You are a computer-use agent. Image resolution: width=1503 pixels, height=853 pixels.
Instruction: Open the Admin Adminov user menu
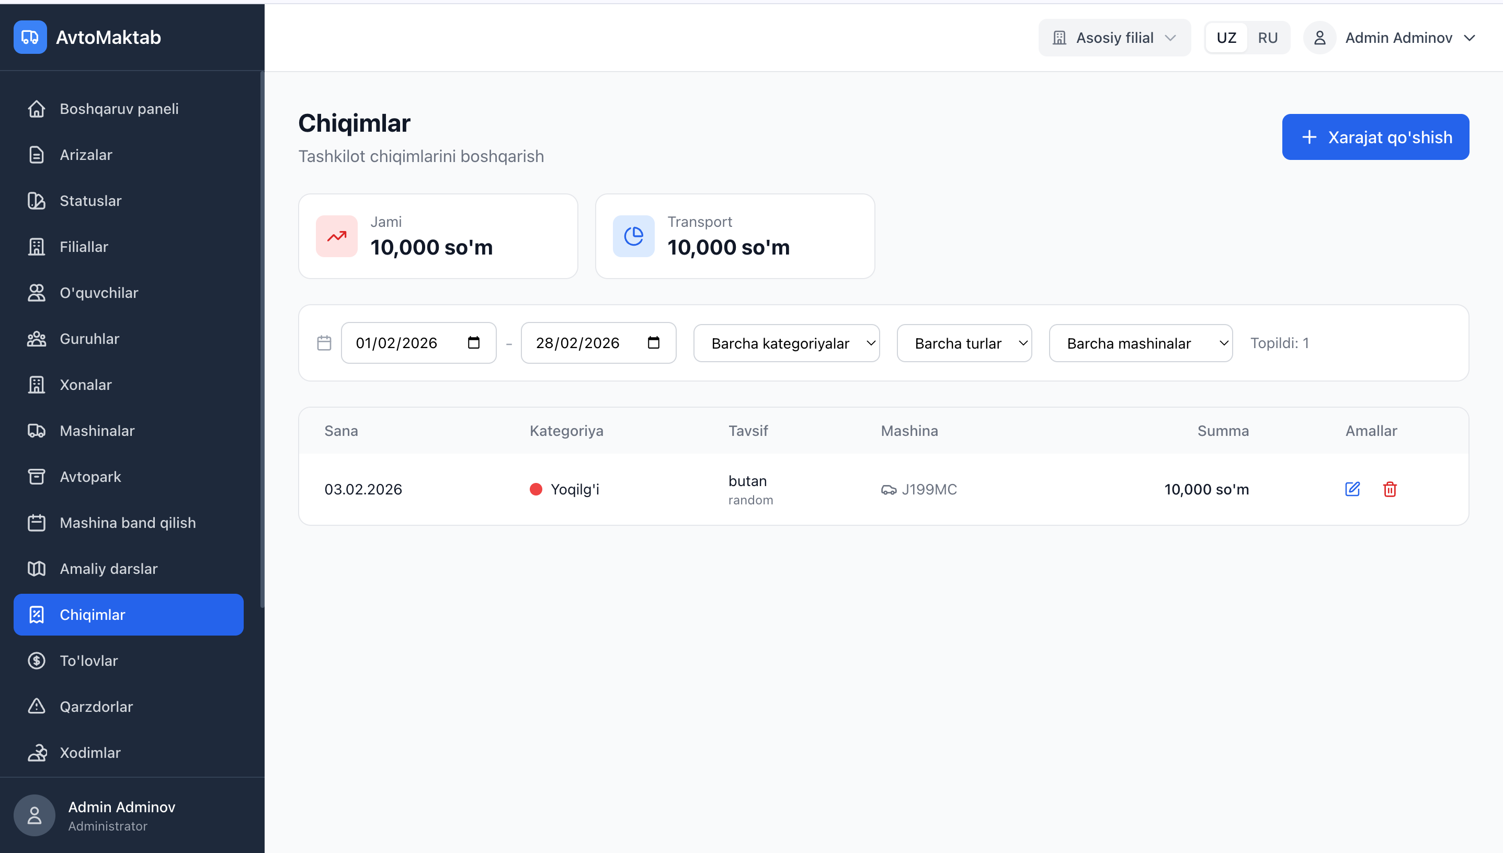click(x=1398, y=38)
